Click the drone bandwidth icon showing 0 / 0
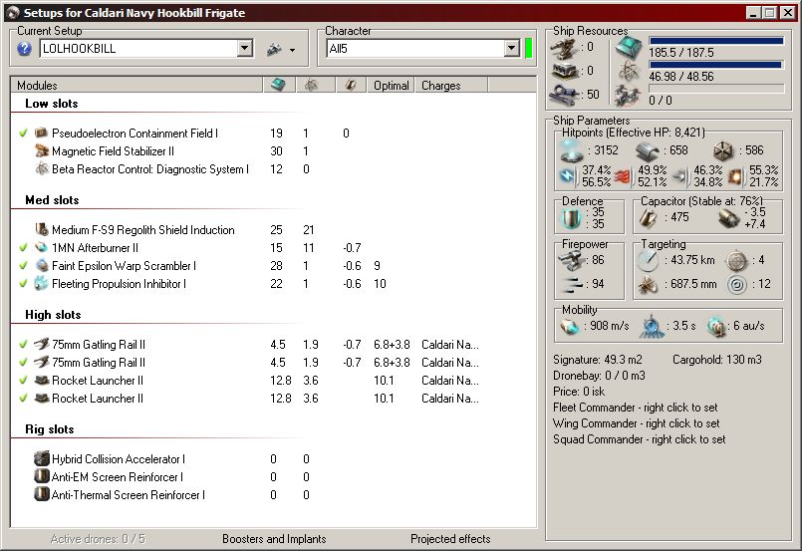802x551 pixels. [x=628, y=96]
